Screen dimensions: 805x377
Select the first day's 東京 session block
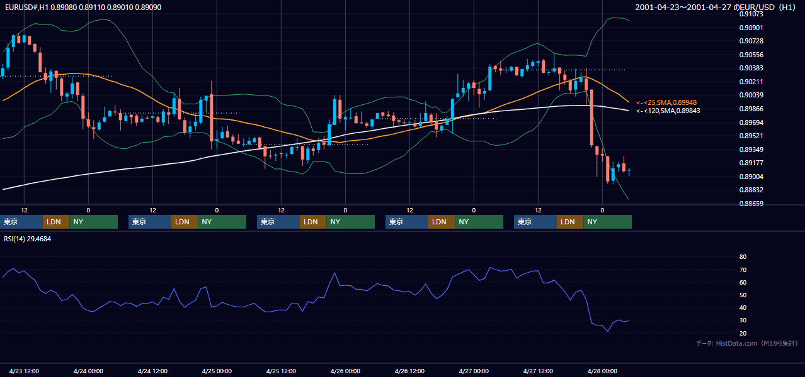tap(21, 222)
